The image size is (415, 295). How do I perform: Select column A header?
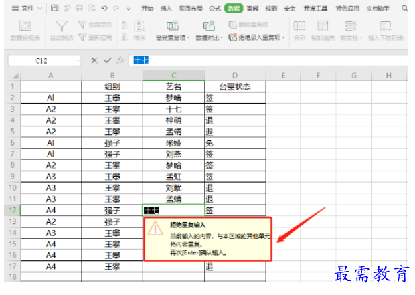(x=51, y=76)
